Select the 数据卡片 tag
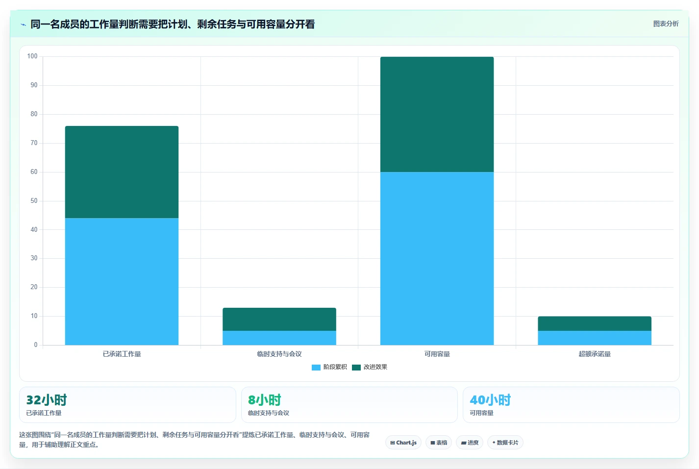Screen dimensions: 699x469 click(x=505, y=443)
